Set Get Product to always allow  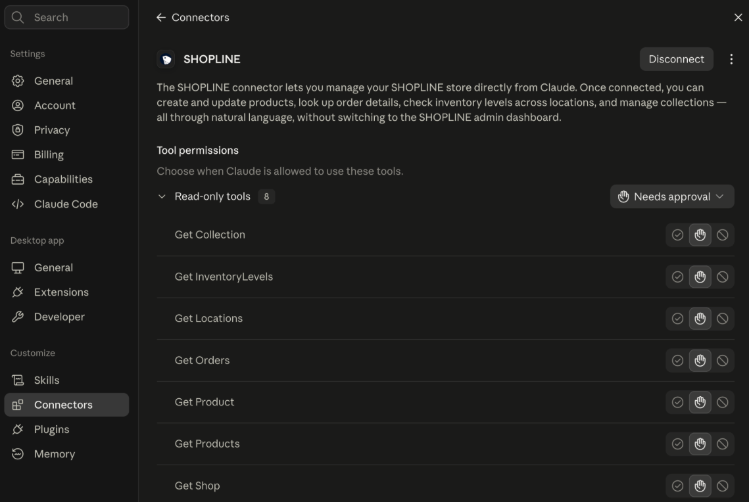pos(677,402)
